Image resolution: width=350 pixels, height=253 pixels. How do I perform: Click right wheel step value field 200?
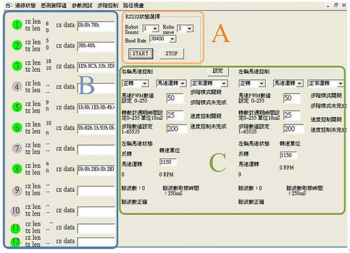176,128
